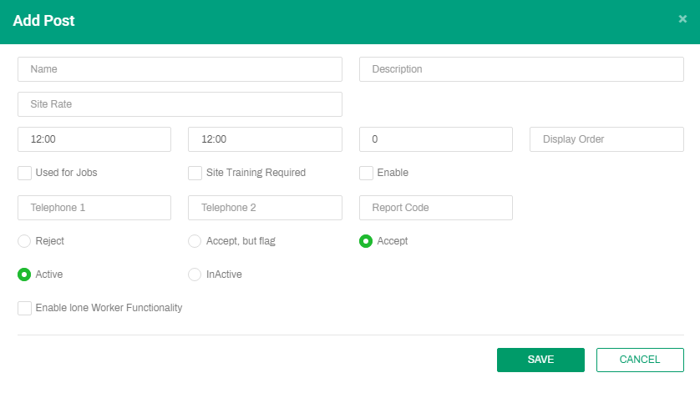Viewport: 700px width, 398px height.
Task: Click the Telephone 2 field
Action: coord(265,208)
